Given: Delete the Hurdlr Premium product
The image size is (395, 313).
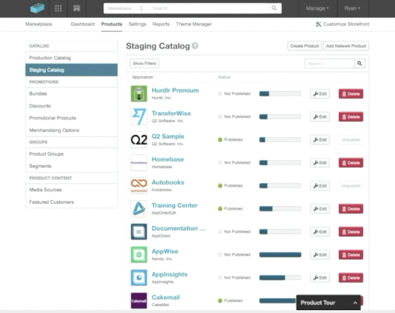Looking at the screenshot, I should (351, 94).
